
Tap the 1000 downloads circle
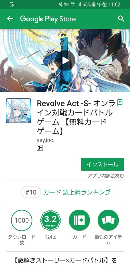tap(21, 220)
